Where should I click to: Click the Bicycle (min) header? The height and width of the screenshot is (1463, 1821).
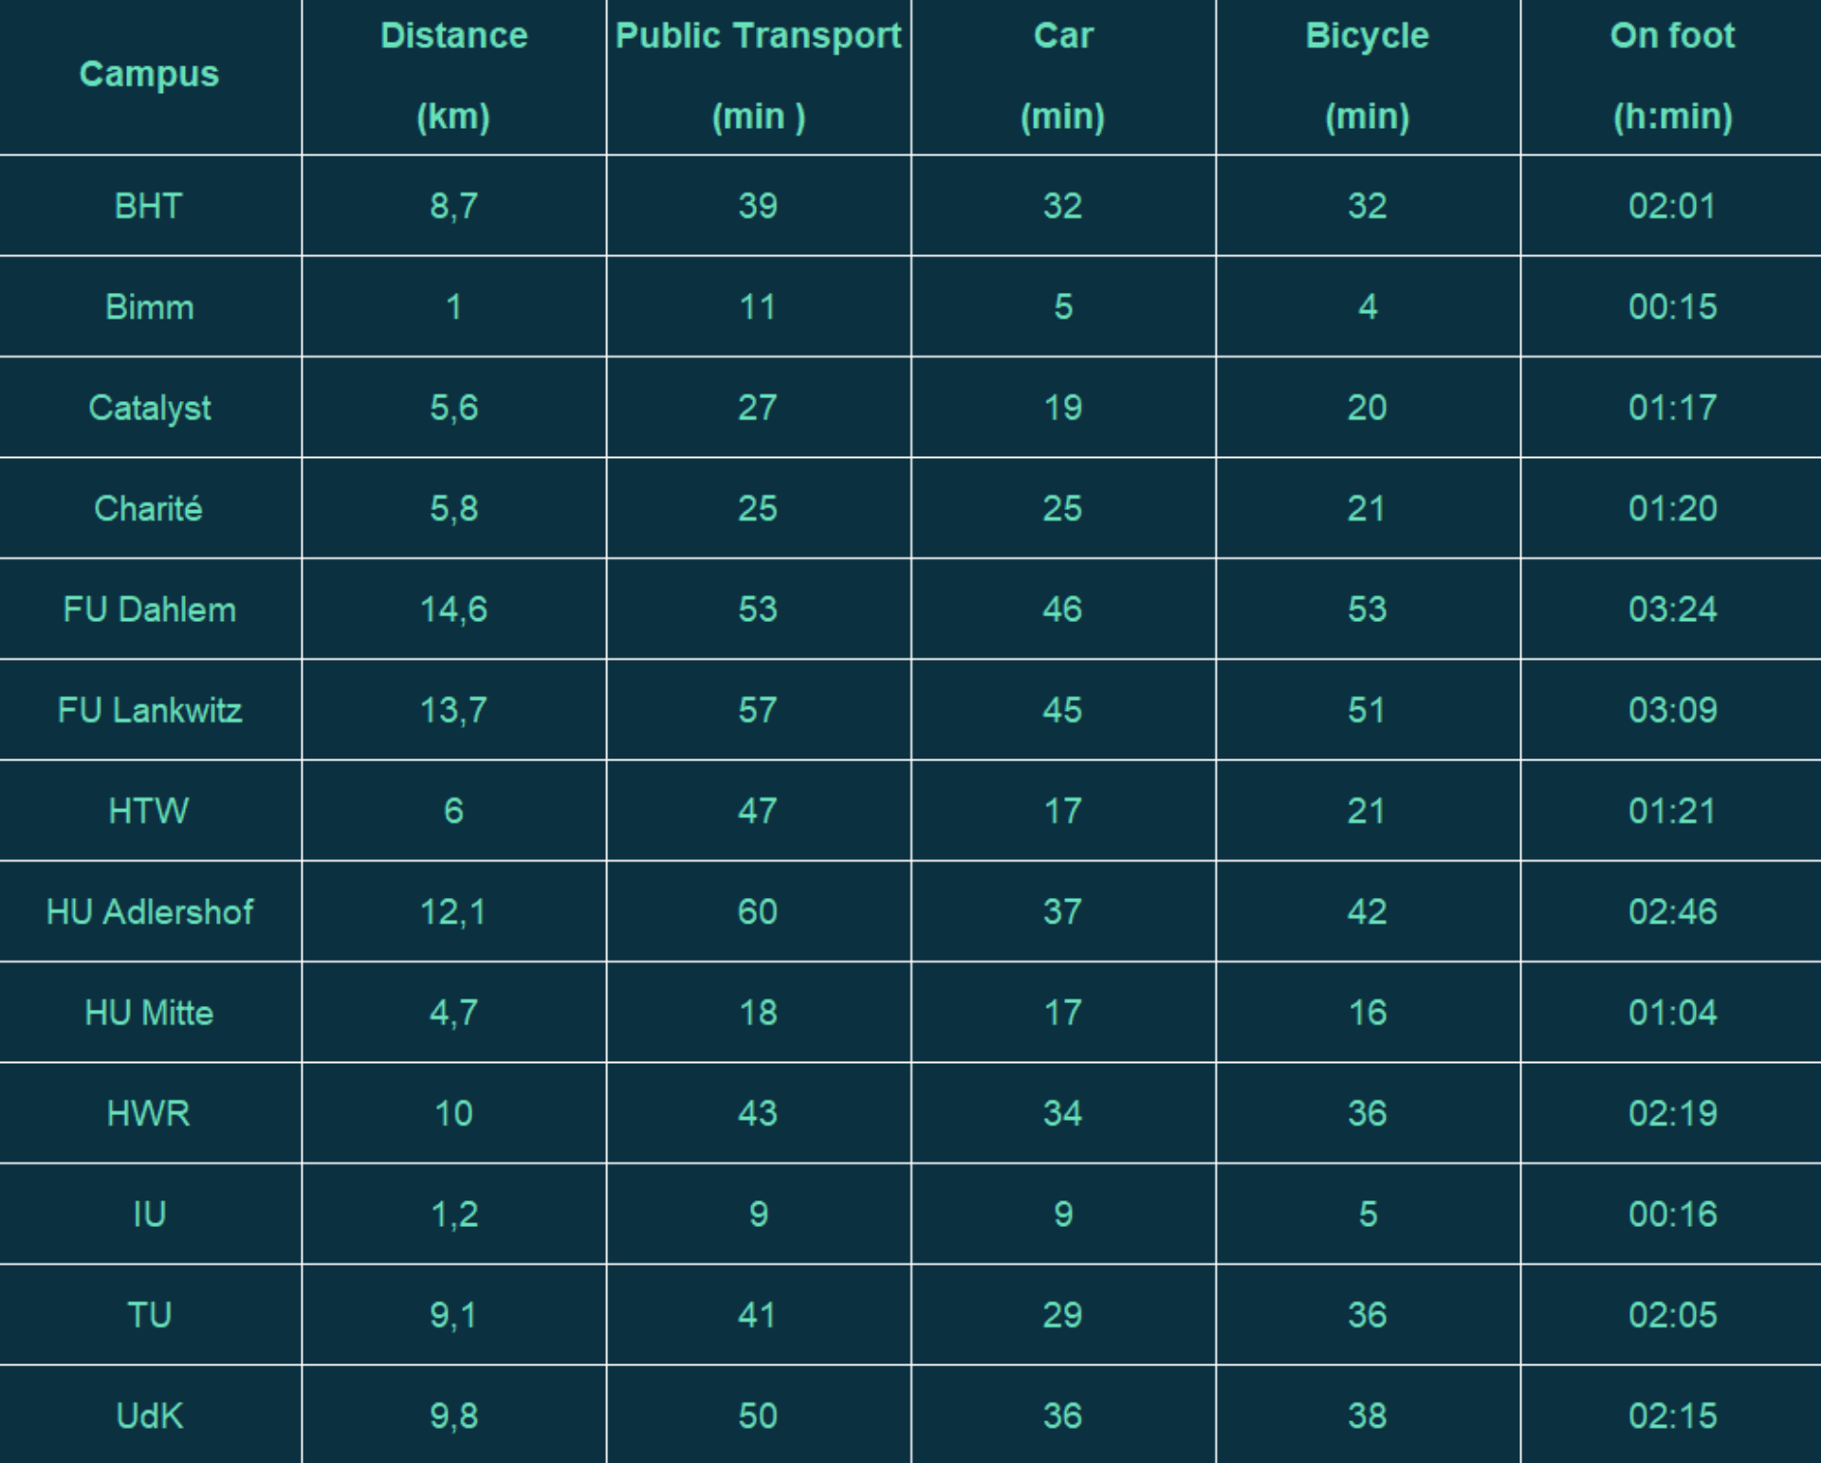(x=1367, y=76)
